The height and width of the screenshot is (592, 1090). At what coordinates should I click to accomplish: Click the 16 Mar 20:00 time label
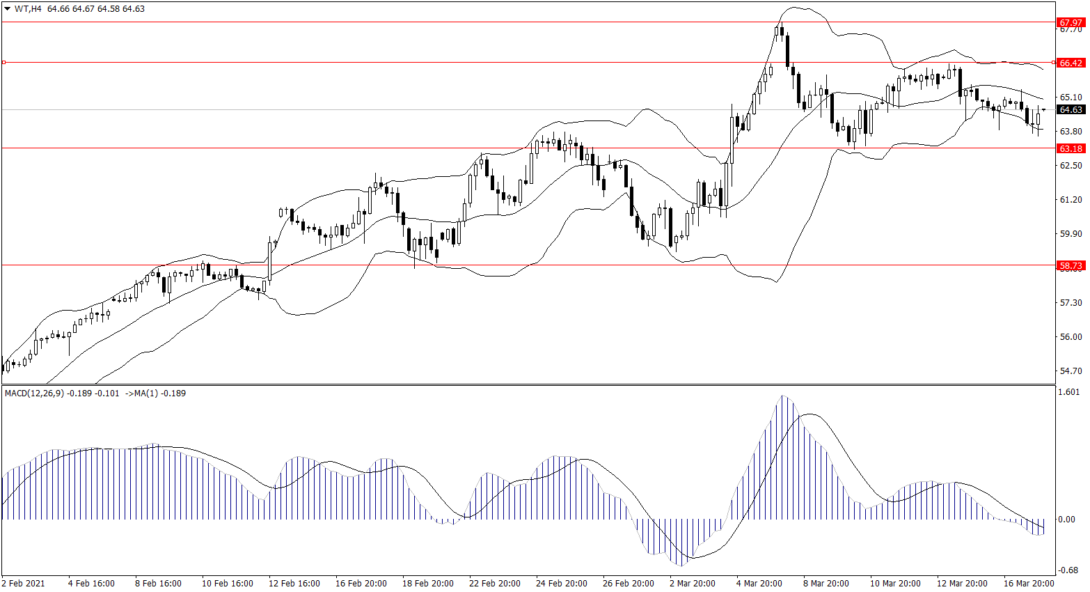[1028, 583]
